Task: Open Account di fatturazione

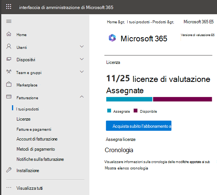Action: [x=37, y=139]
